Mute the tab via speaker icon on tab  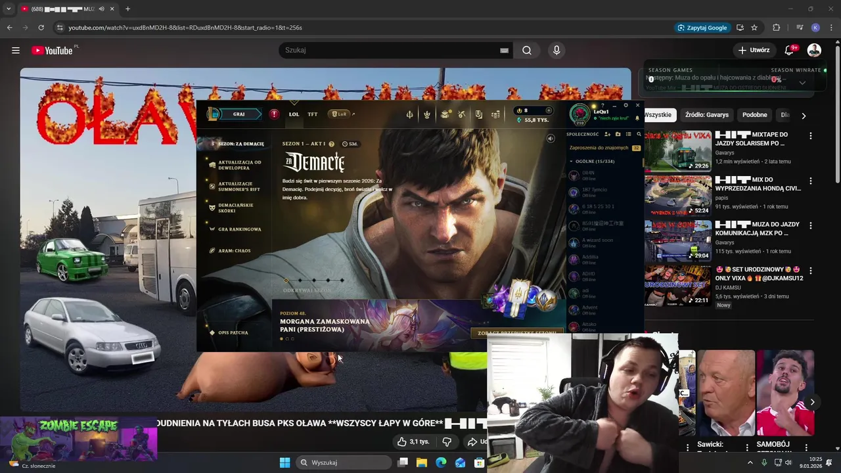point(101,9)
